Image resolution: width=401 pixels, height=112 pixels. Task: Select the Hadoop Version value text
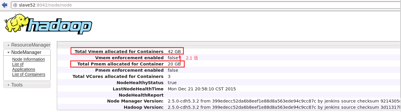point(284,107)
